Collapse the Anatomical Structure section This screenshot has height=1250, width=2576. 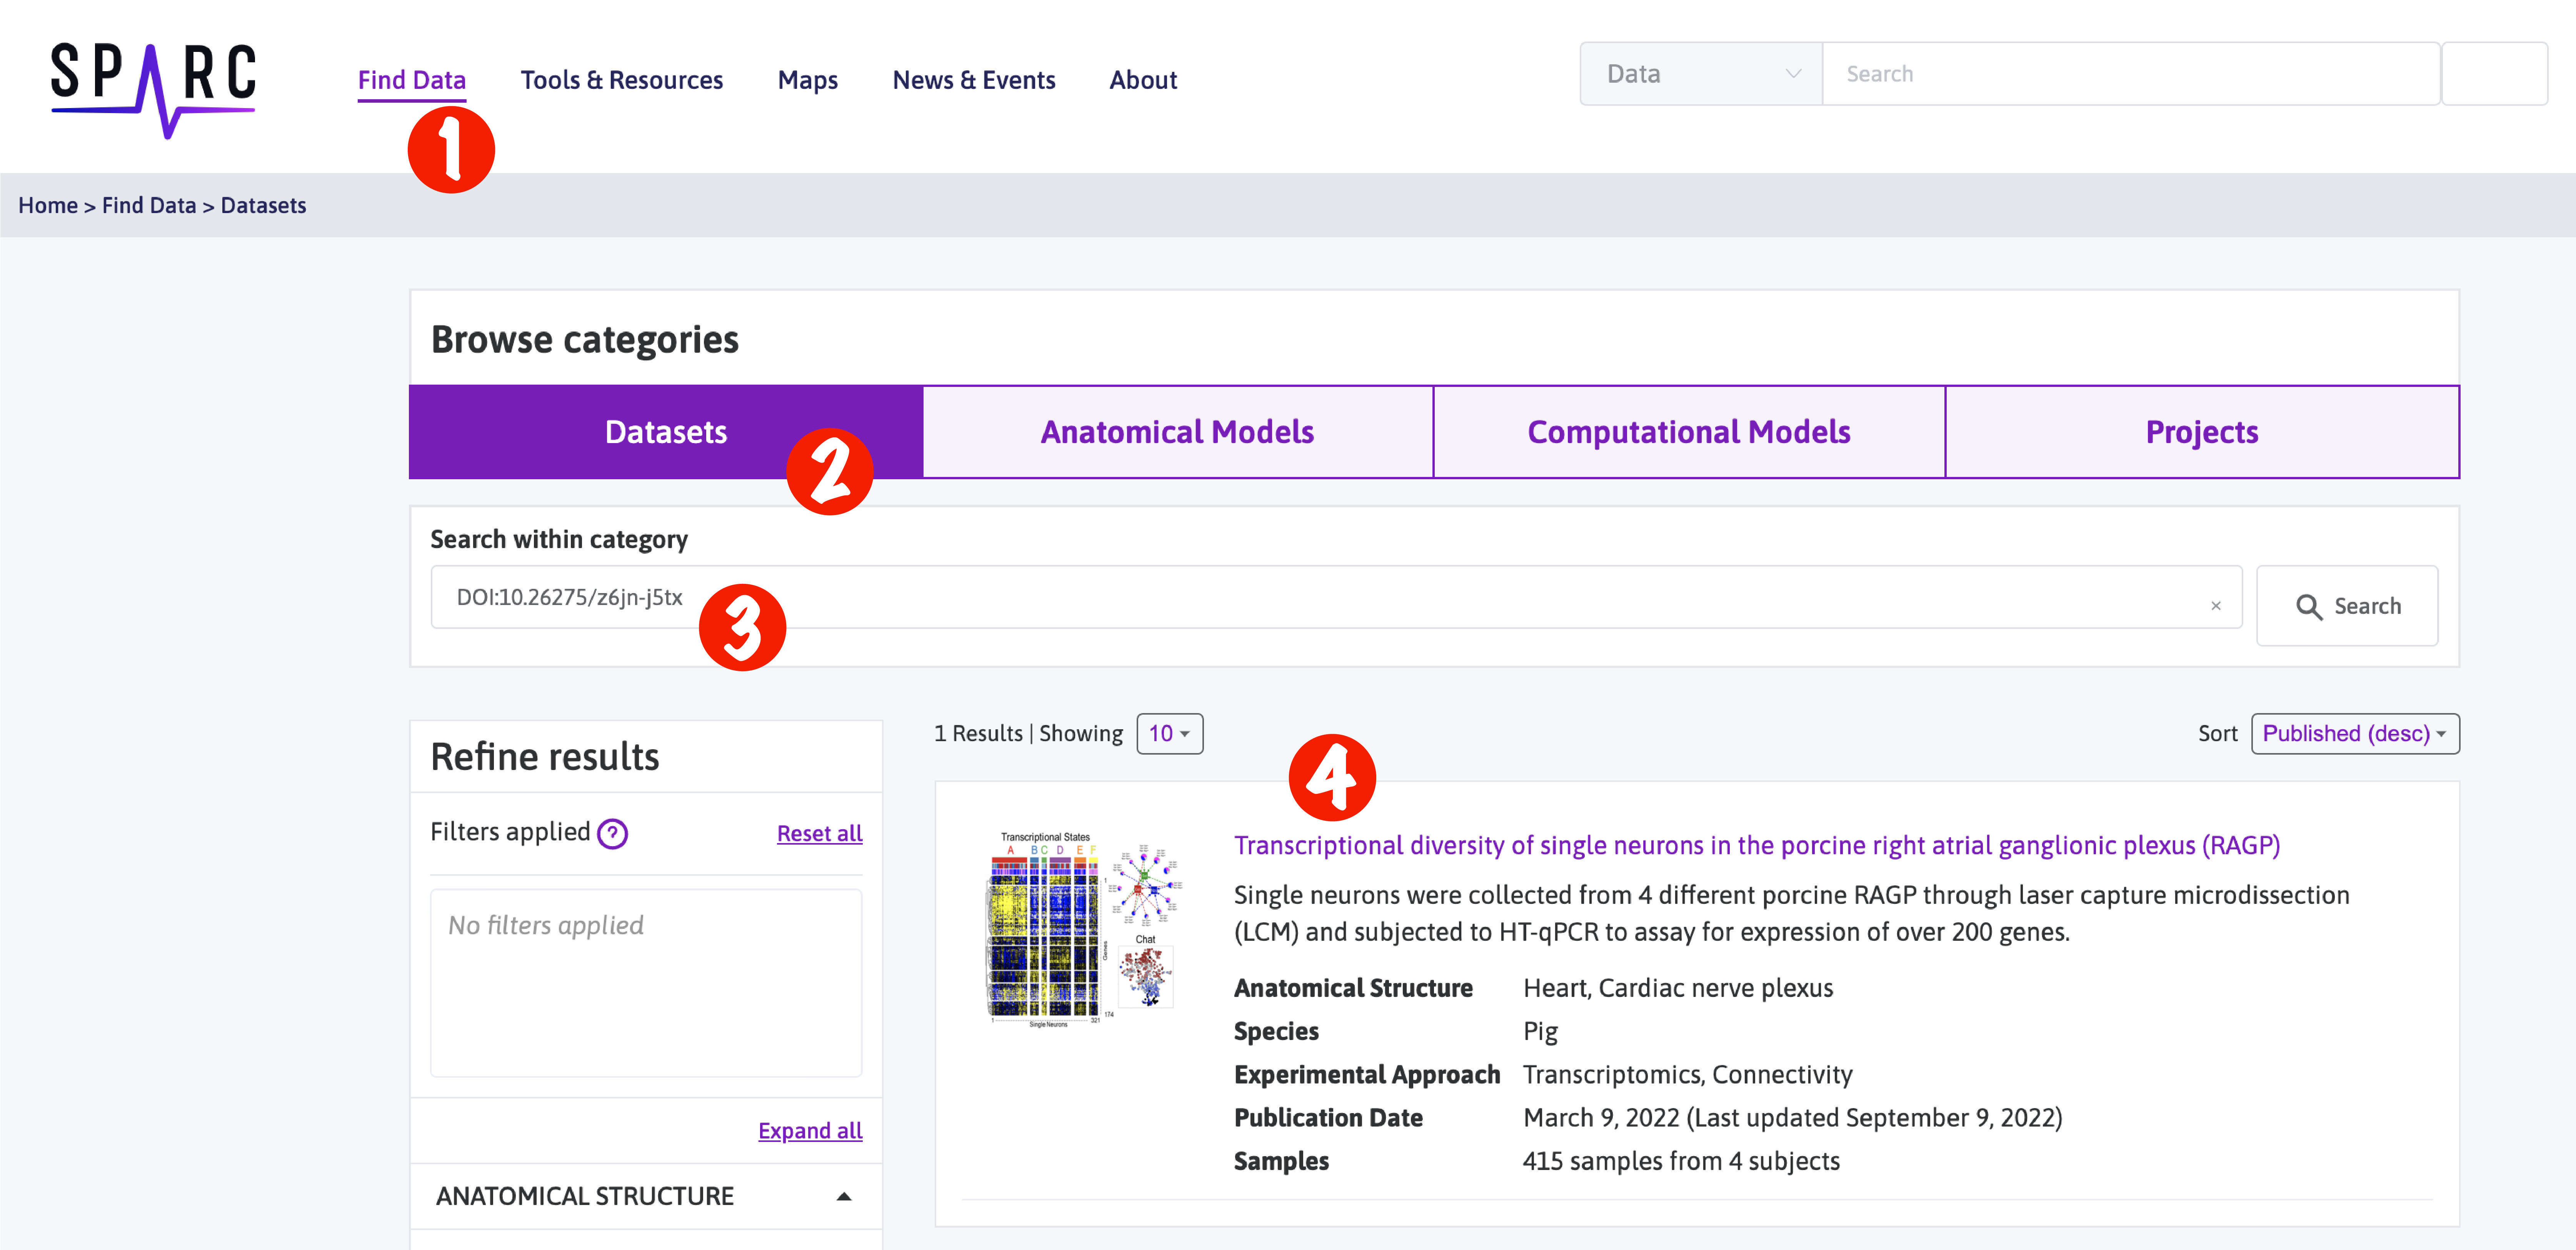click(843, 1196)
